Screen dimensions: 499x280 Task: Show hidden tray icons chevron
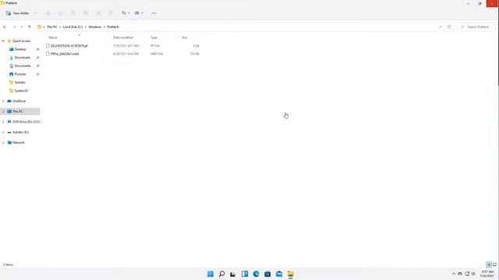coord(454,274)
